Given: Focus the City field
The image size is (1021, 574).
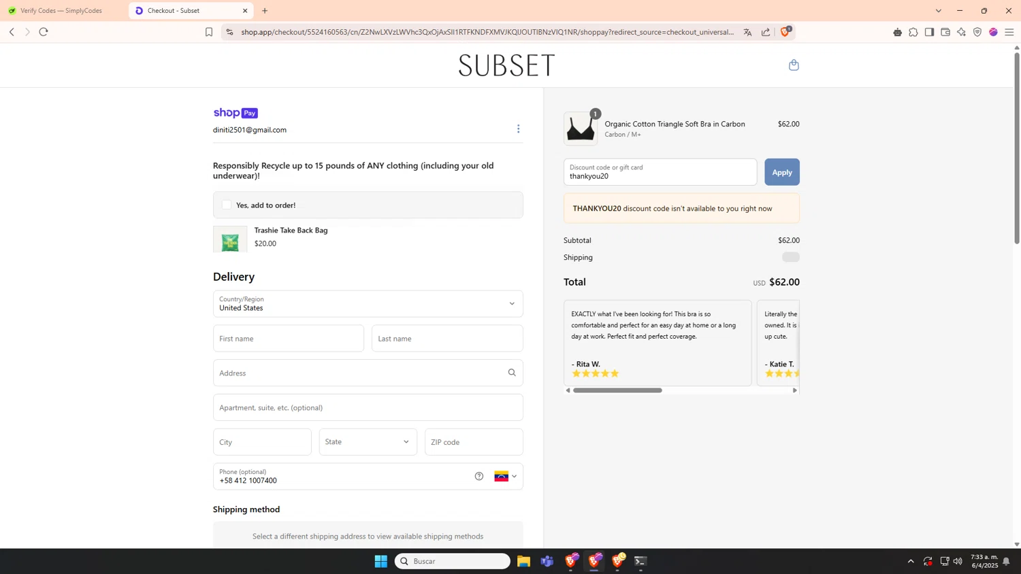Looking at the screenshot, I should coord(262,442).
